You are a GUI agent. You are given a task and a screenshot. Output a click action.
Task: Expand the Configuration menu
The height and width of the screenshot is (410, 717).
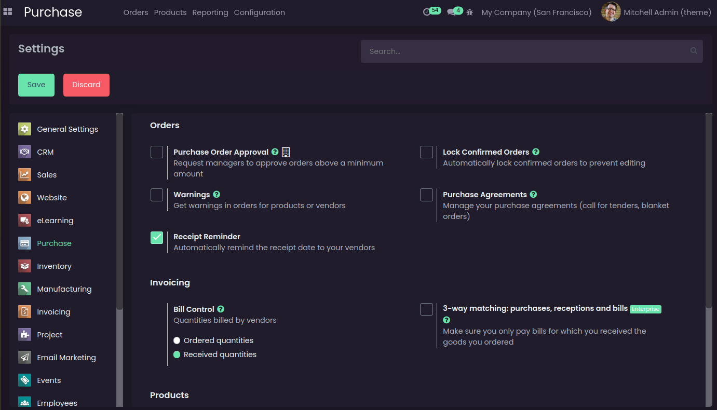pos(259,12)
